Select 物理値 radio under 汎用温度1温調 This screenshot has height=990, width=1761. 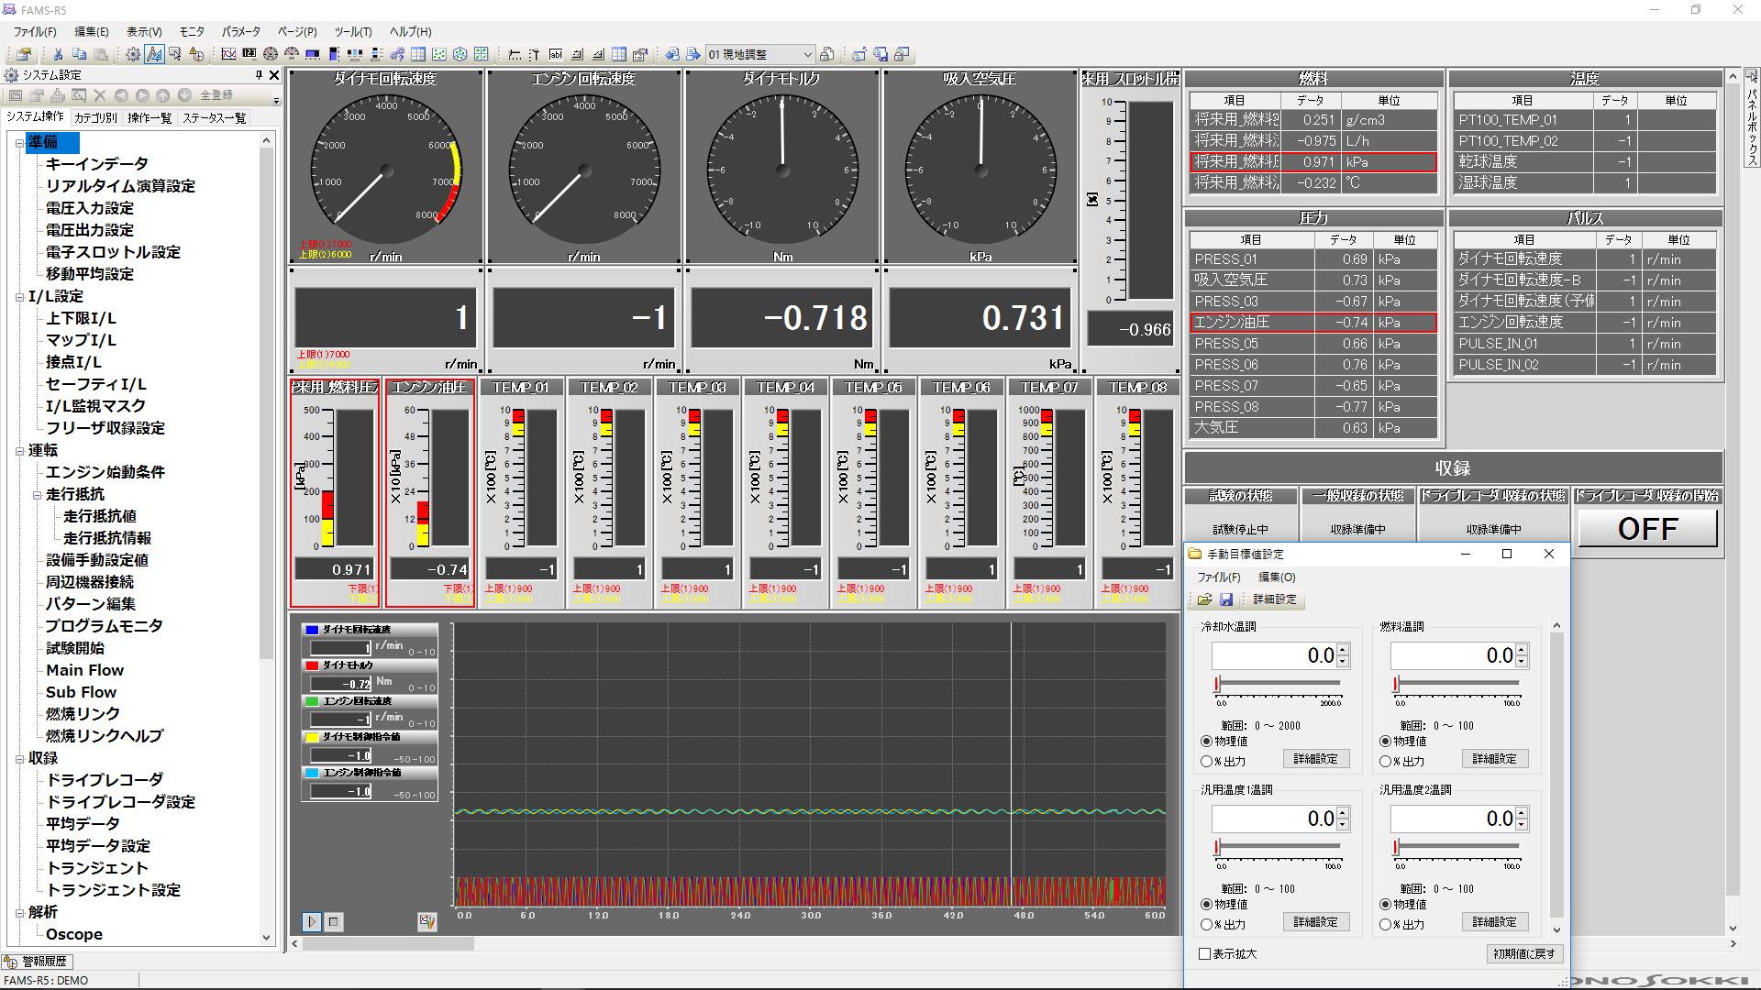click(x=1206, y=905)
